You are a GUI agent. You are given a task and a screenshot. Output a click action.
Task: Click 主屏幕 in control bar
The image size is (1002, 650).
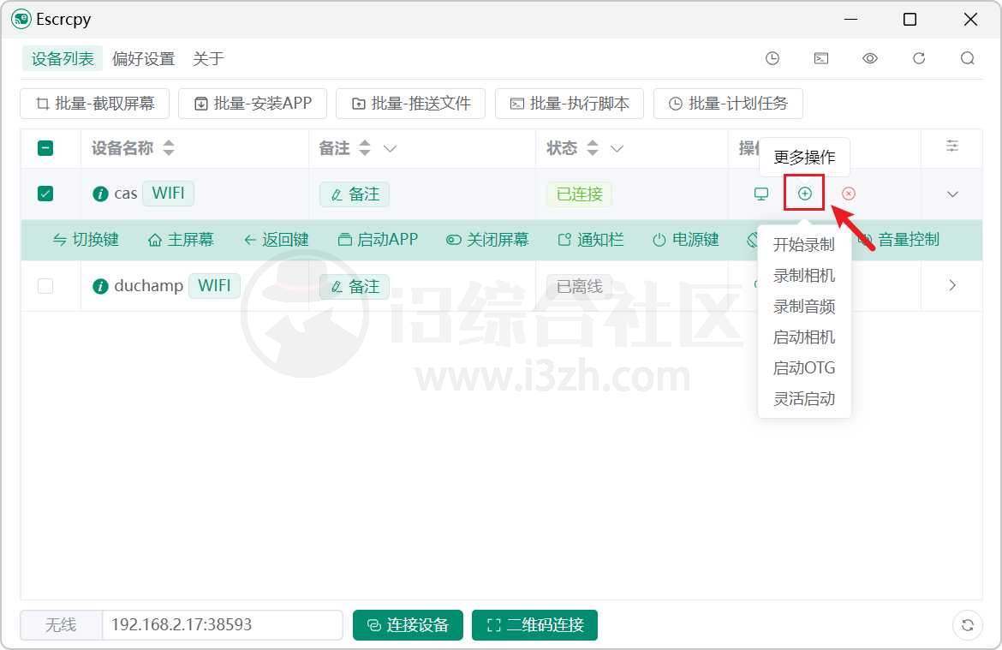tap(181, 240)
